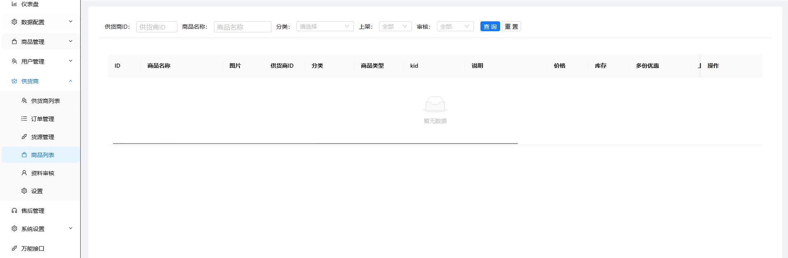Click the dashboard chart icon beside 仪表盘
This screenshot has height=258, width=788.
pyautogui.click(x=14, y=4)
